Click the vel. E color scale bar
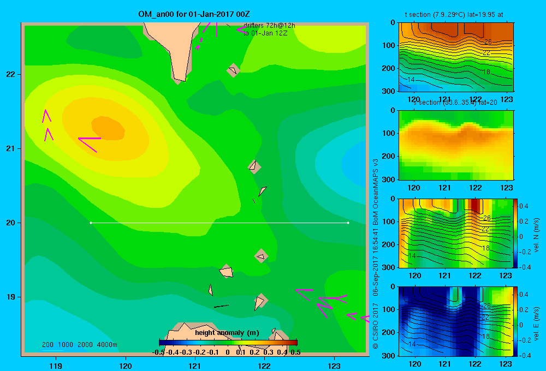Viewport: 546px width, 371px height. pyautogui.click(x=515, y=321)
